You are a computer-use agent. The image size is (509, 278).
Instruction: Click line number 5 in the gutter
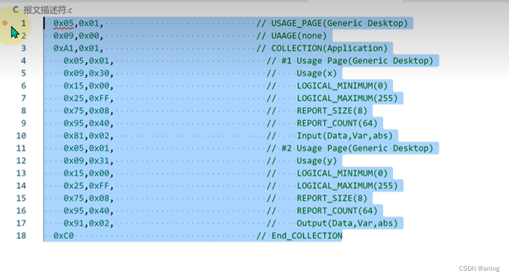tap(24, 73)
